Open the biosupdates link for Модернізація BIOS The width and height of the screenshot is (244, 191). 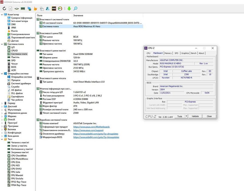point(96,137)
